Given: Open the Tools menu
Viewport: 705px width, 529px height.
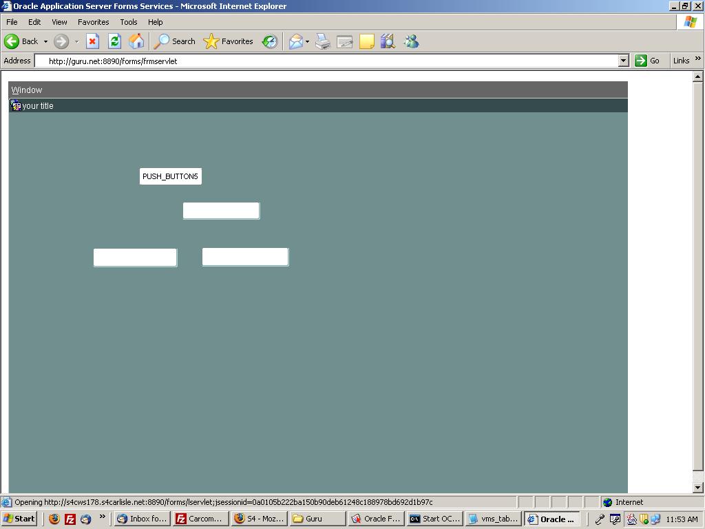Looking at the screenshot, I should click(x=128, y=22).
